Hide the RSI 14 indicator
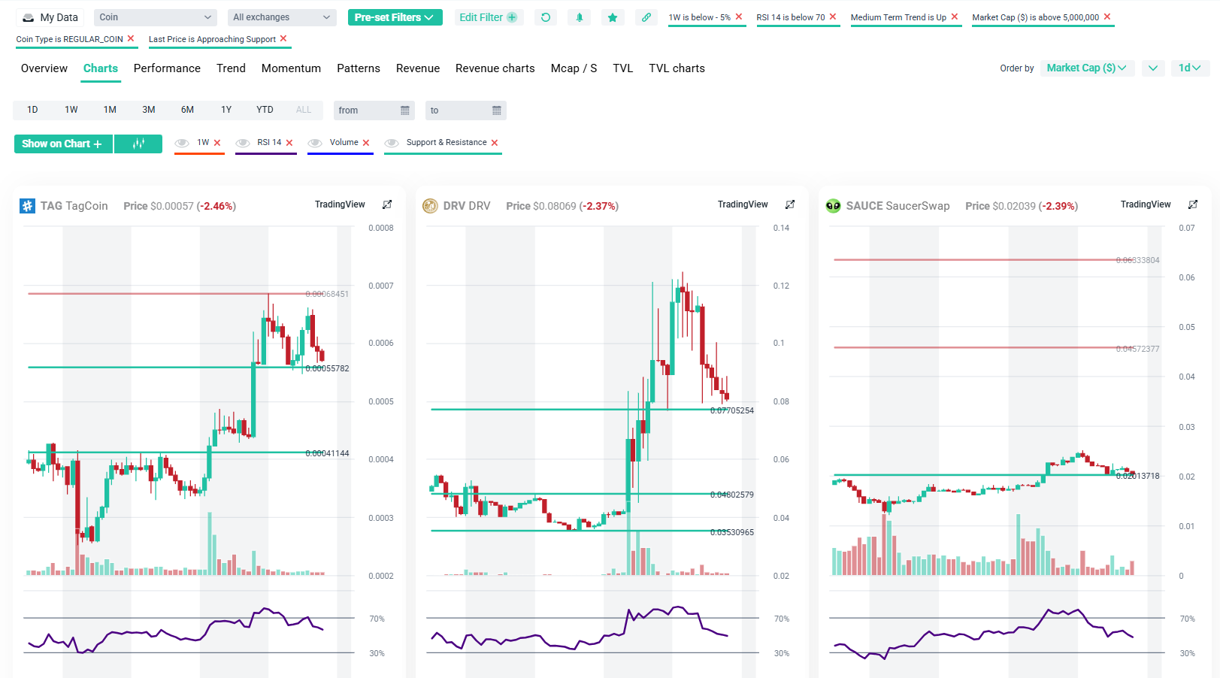 tap(243, 143)
